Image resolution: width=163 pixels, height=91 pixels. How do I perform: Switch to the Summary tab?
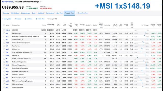pos(6,13)
